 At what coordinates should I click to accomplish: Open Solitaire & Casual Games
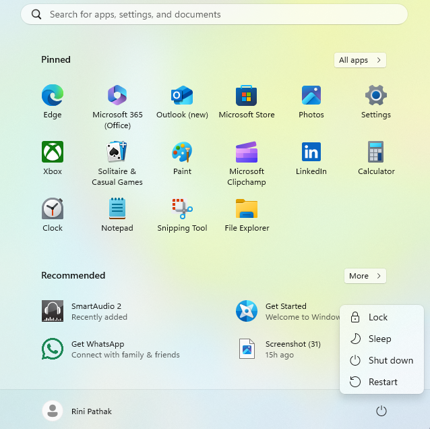(117, 152)
